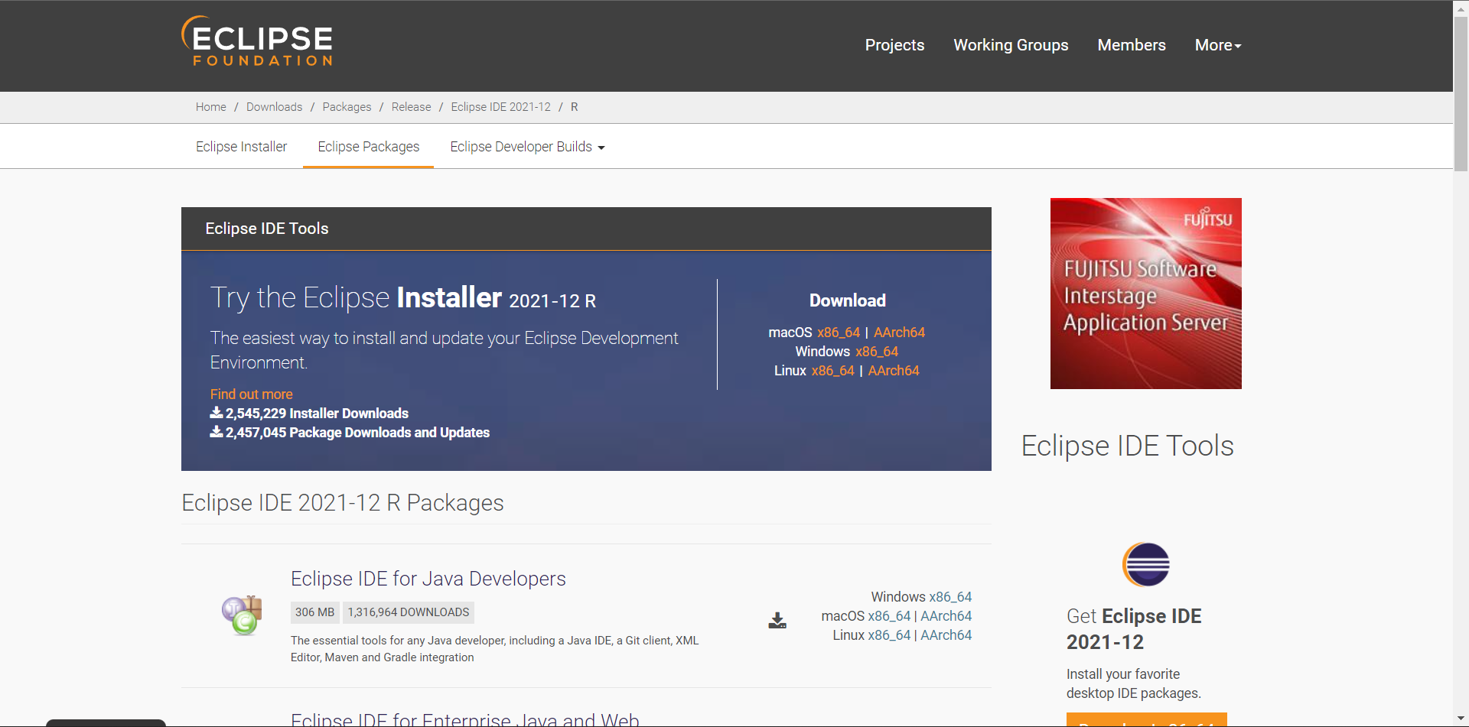
Task: Open the Eclipse Developer Builds dropdown
Action: (527, 147)
